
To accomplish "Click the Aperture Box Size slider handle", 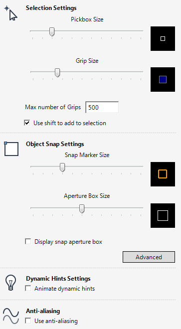I will [82, 208].
